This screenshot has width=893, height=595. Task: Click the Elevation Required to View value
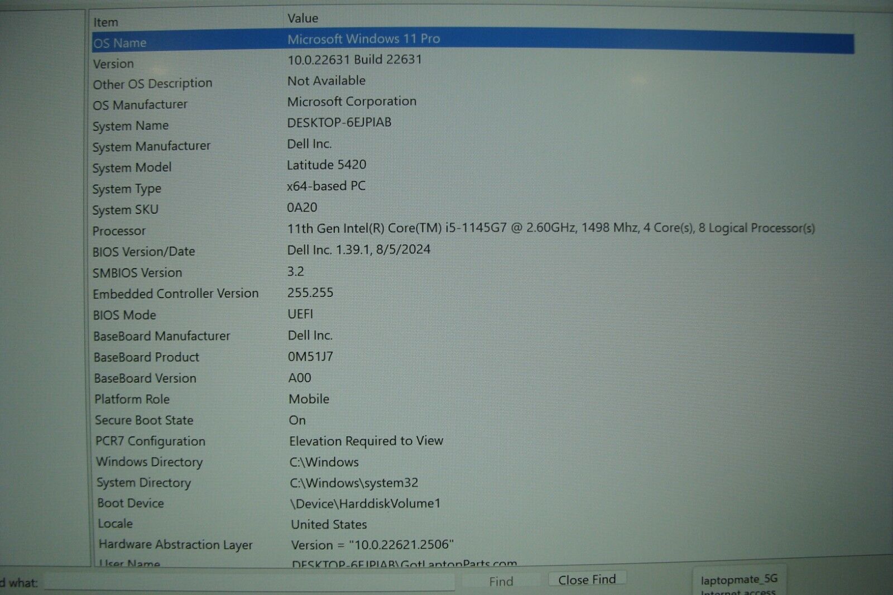pyautogui.click(x=366, y=441)
